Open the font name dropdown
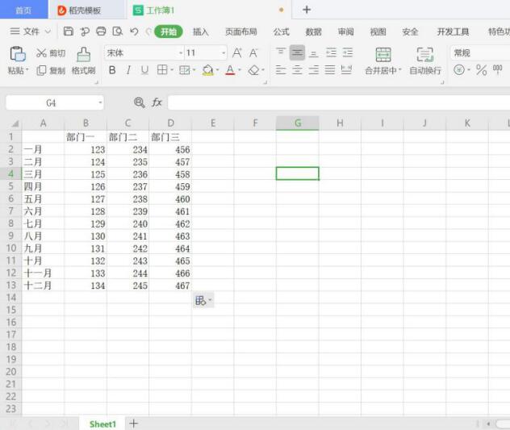The height and width of the screenshot is (430, 510). [x=181, y=52]
